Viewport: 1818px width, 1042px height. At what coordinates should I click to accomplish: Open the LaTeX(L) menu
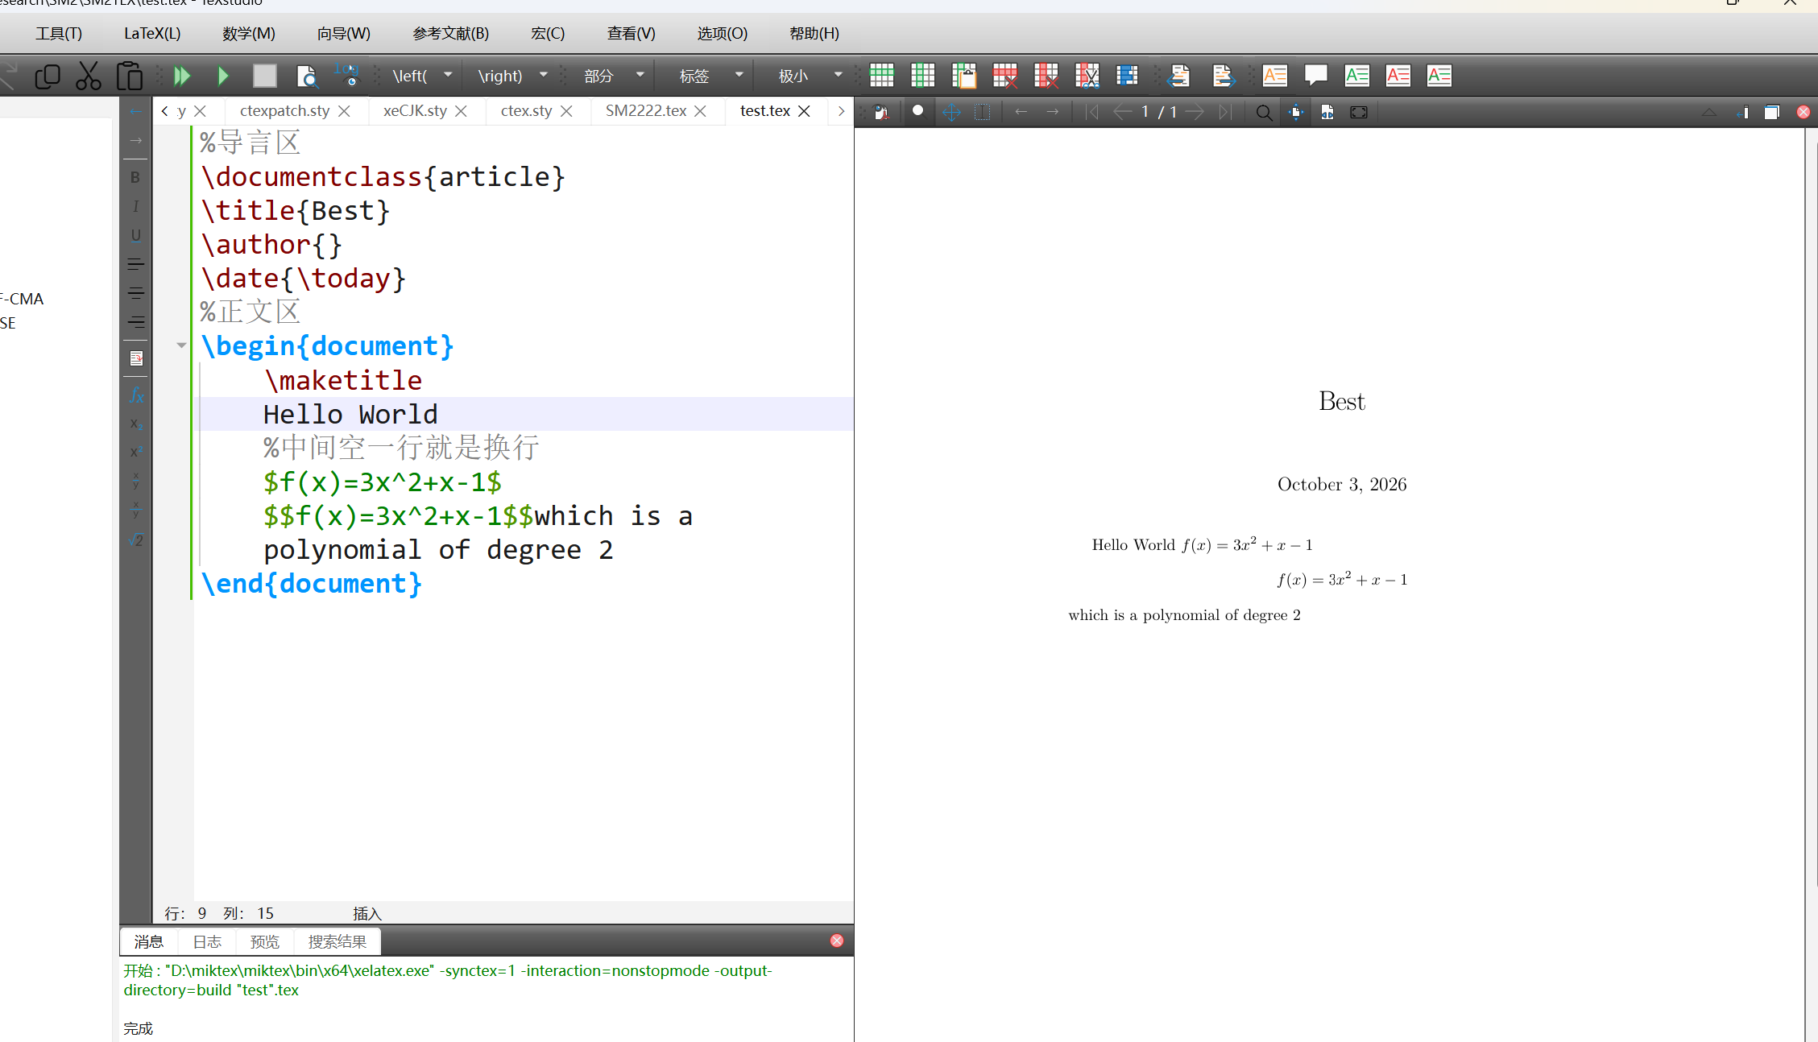coord(152,33)
